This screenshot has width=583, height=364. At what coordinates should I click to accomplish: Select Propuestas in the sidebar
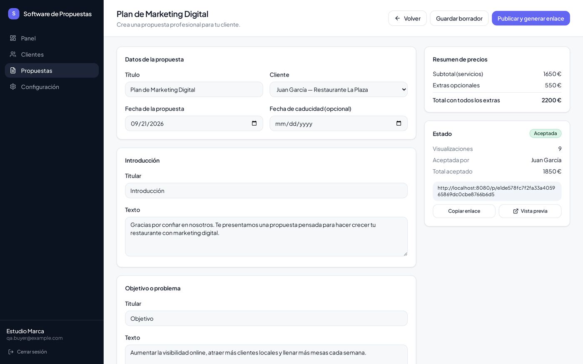[52, 71]
